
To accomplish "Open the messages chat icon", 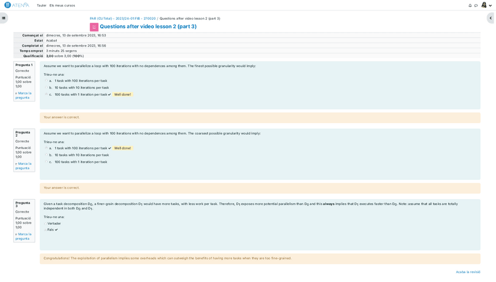I will [x=476, y=6].
